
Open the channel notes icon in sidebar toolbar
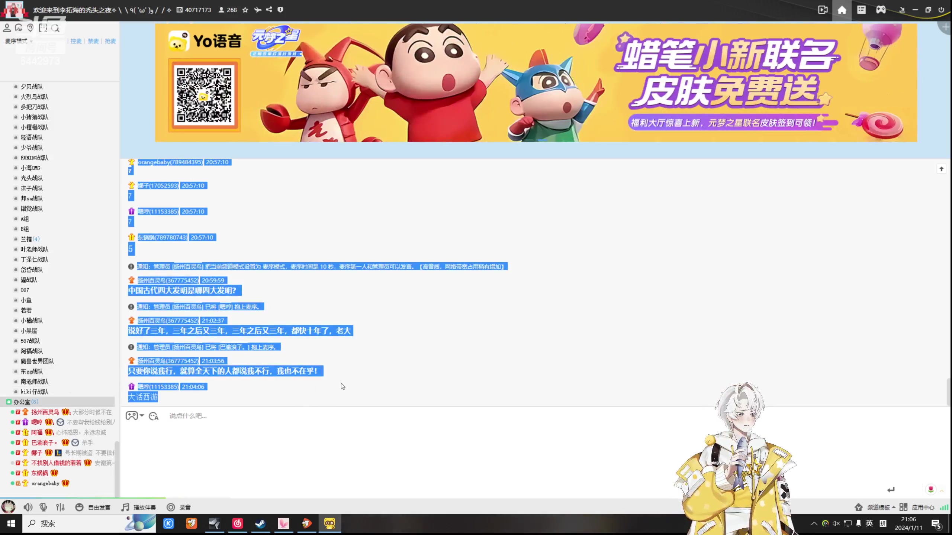click(x=43, y=28)
